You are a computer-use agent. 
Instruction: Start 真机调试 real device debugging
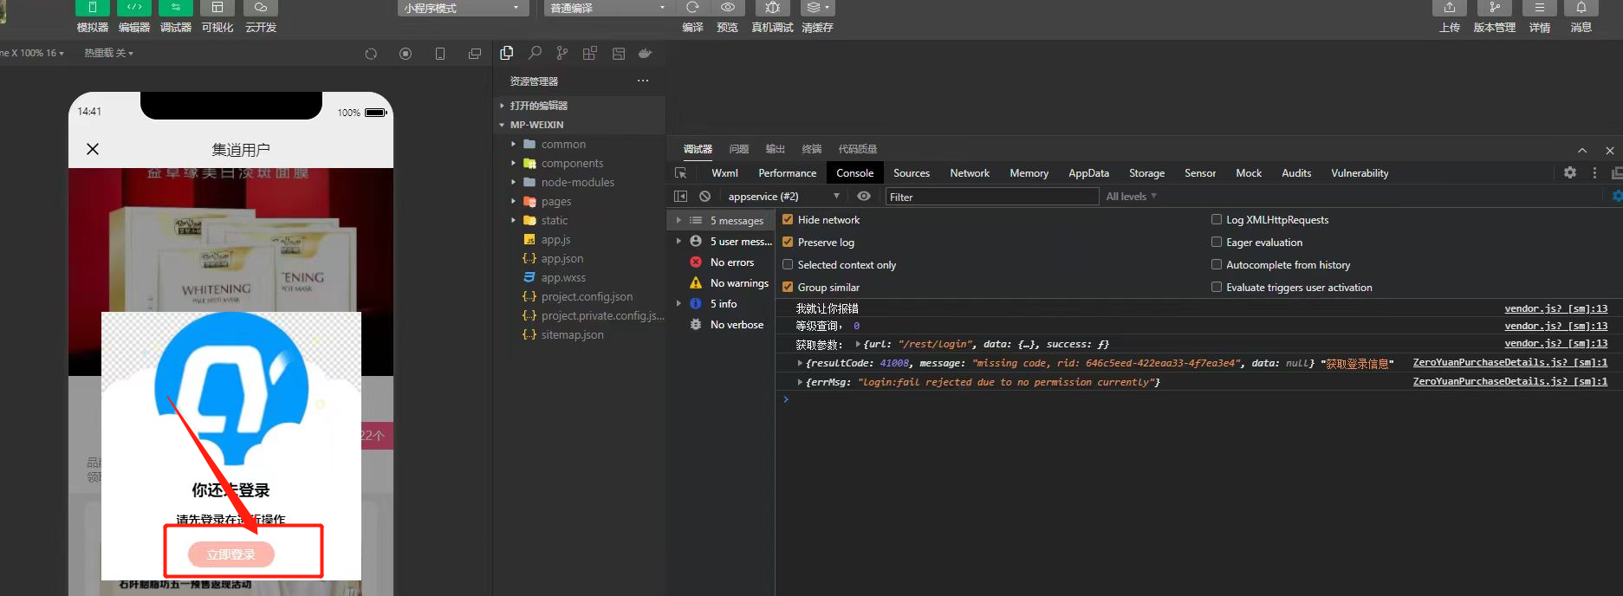tap(772, 8)
